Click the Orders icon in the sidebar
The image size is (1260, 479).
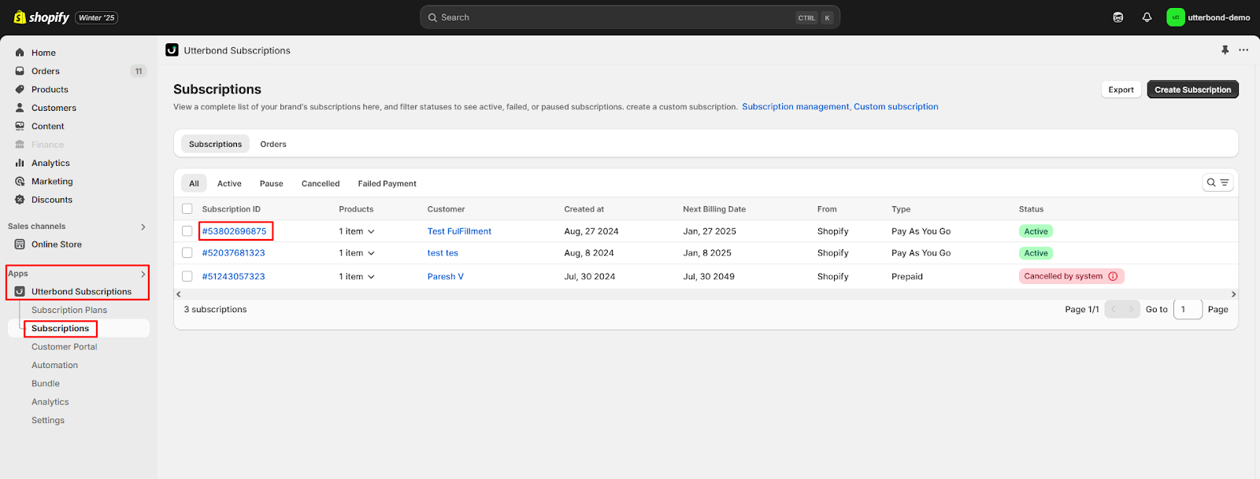20,71
